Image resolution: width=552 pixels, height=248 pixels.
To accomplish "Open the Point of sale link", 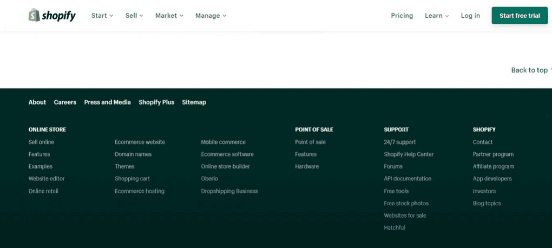I will (x=310, y=142).
